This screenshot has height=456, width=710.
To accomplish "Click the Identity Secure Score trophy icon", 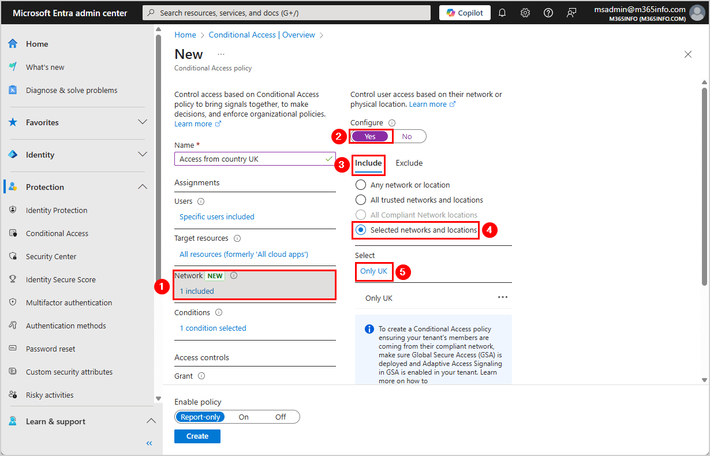I will (13, 279).
